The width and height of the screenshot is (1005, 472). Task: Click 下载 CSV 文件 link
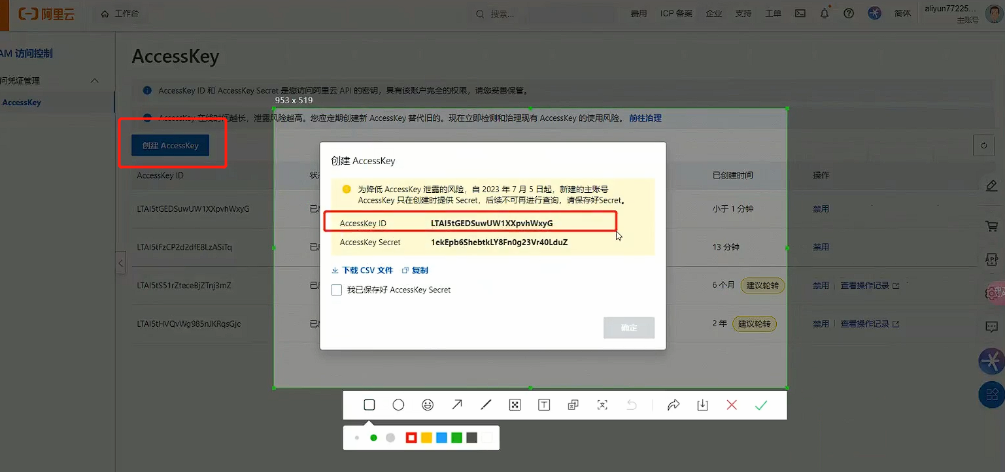pyautogui.click(x=362, y=270)
